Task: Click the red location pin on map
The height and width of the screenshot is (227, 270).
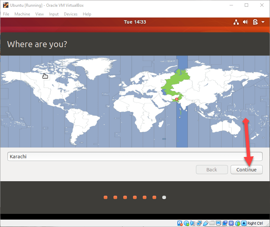Action: coord(177,99)
